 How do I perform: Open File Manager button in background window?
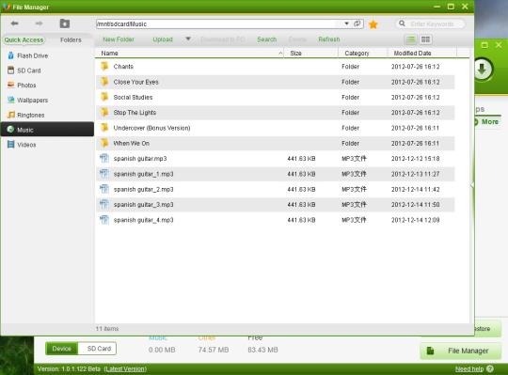tap(461, 351)
